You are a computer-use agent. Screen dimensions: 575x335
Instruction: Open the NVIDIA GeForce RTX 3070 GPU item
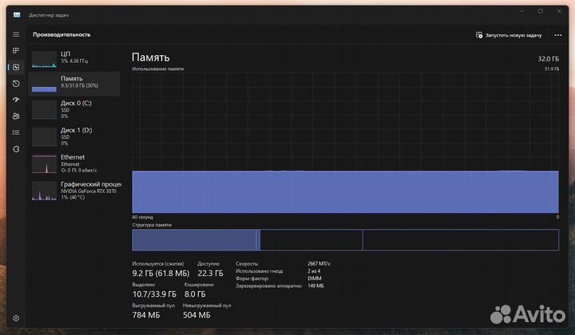pos(74,190)
